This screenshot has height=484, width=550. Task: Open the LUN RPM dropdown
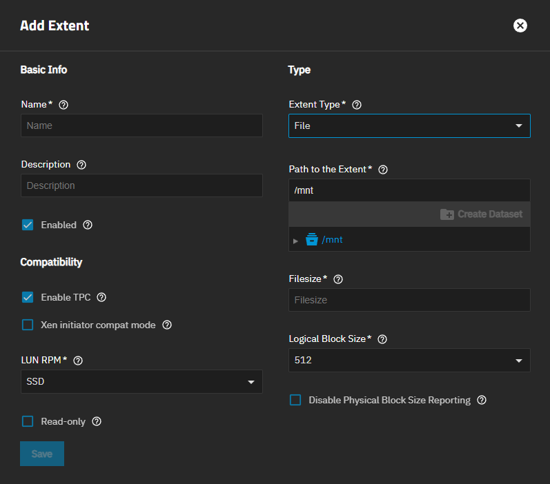141,382
